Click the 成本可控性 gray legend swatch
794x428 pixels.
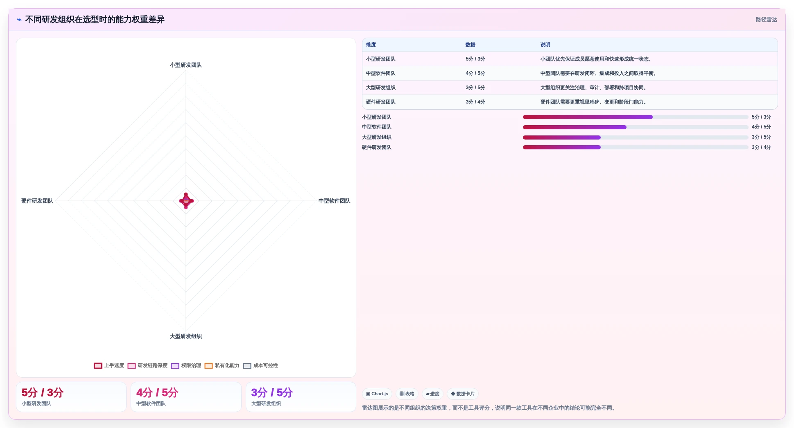click(x=247, y=366)
